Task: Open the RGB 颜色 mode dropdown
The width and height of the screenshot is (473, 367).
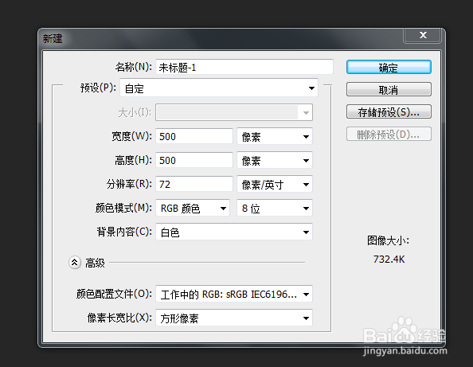Action: [x=193, y=208]
